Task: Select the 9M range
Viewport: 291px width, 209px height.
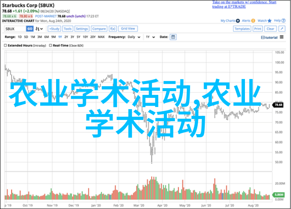Action: pyautogui.click(x=54, y=37)
